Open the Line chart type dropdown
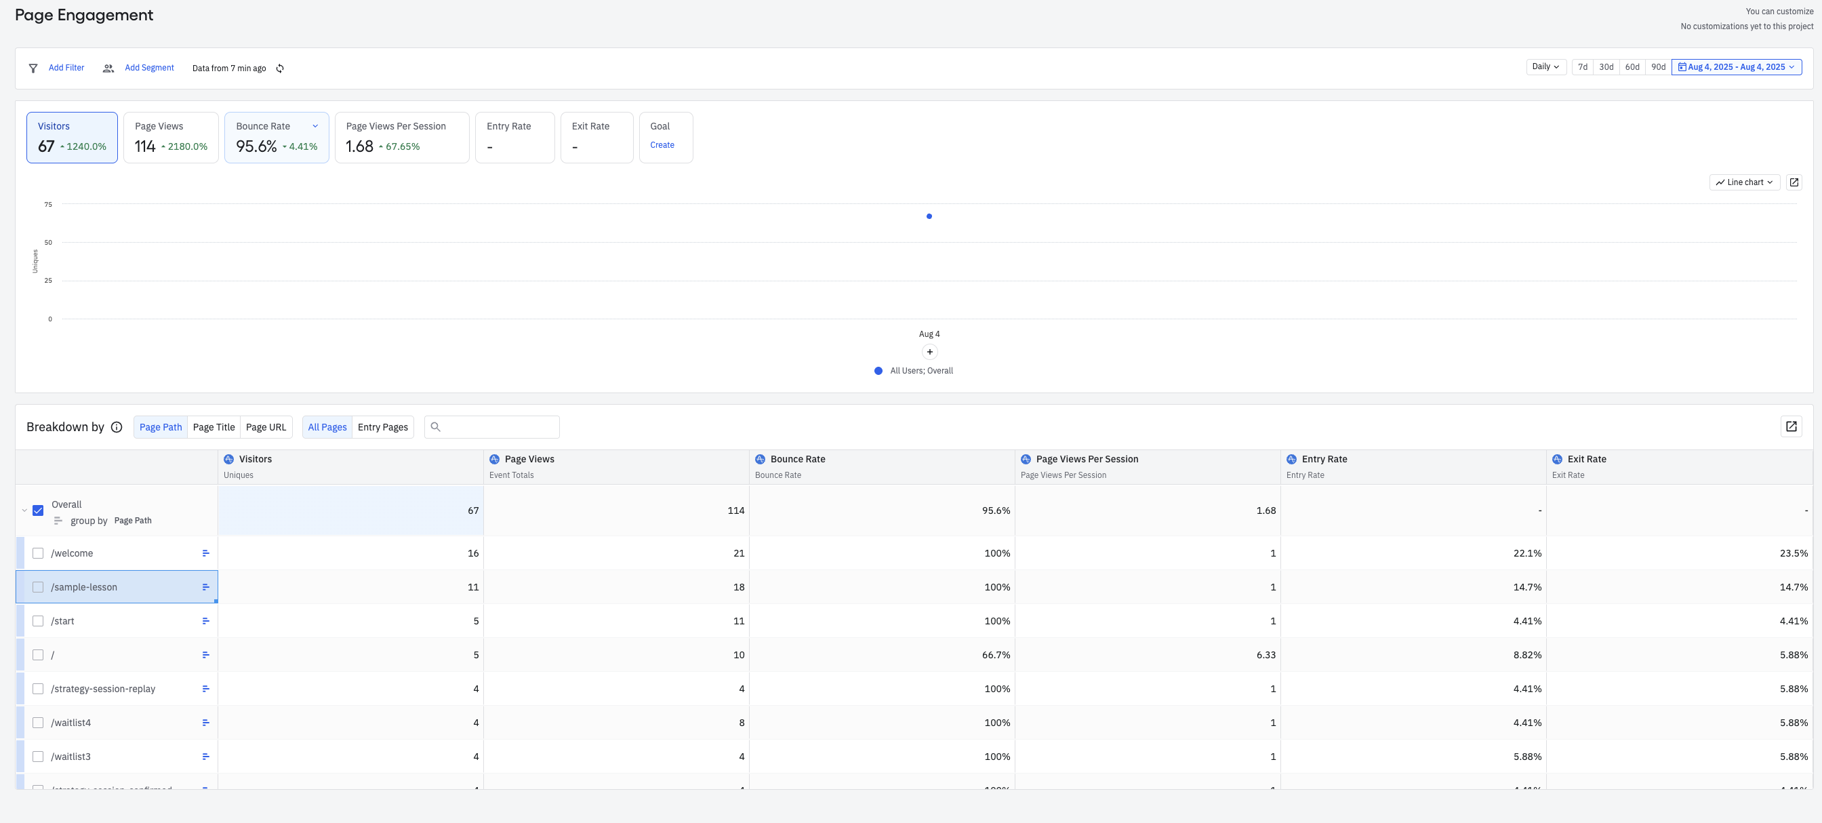 click(x=1744, y=182)
